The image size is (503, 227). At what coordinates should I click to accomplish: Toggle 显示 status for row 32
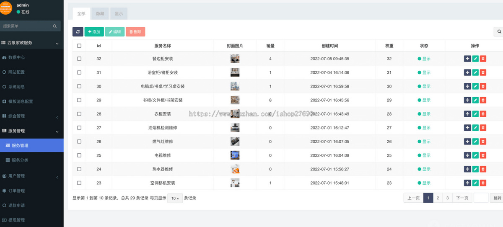pos(424,59)
